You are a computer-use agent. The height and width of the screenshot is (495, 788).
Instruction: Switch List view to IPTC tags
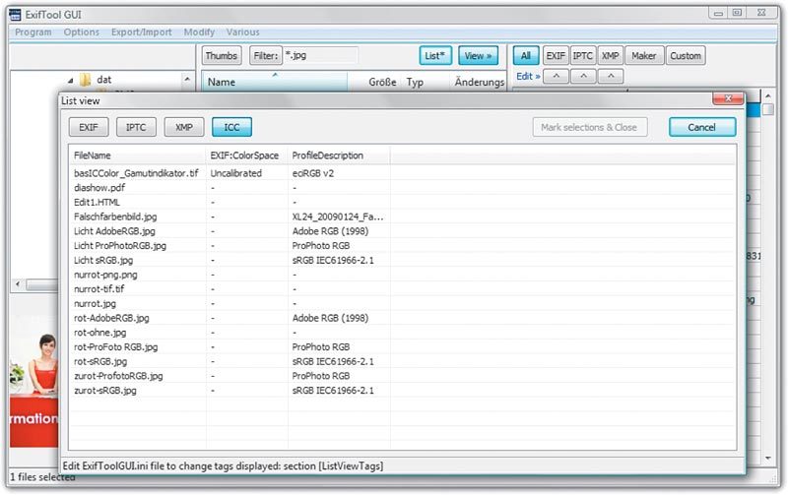[x=136, y=127]
